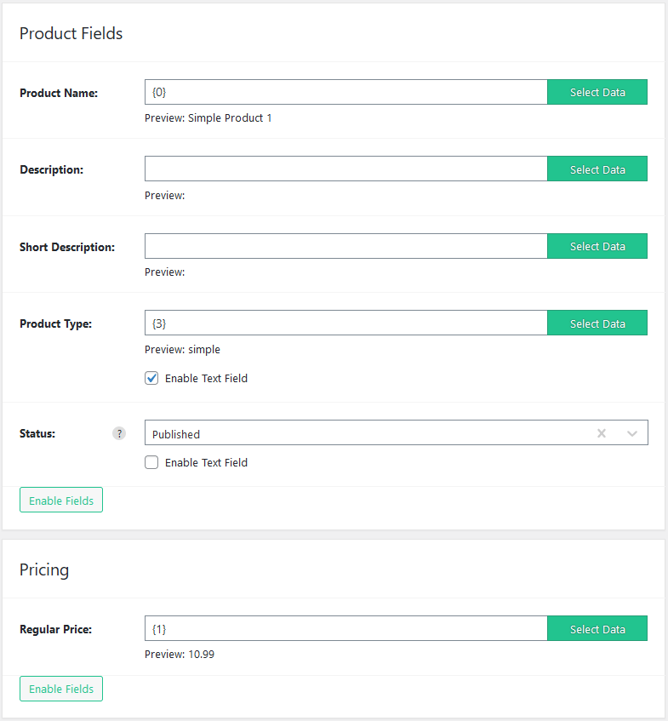Screen dimensions: 668x721
Task: Select Data for Short Description
Action: click(597, 246)
